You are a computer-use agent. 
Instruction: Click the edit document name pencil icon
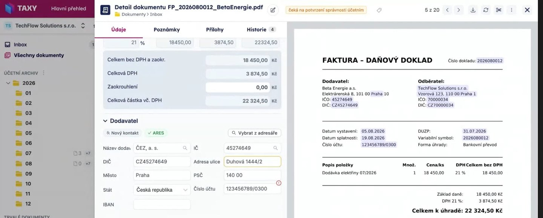pos(273,10)
